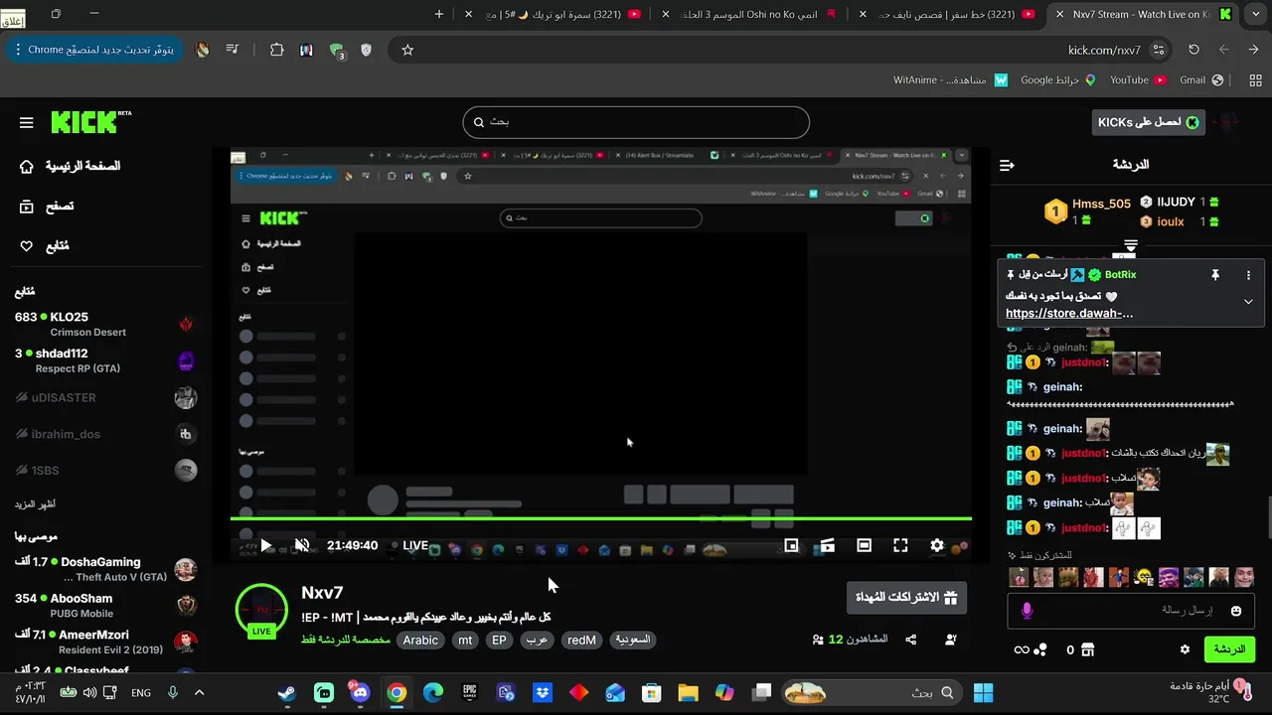
Task: Open AbooSham PUBG Mobile channel
Action: [104, 606]
